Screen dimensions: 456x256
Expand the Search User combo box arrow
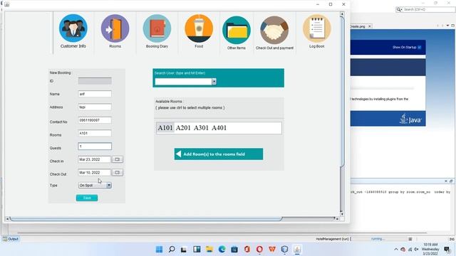point(214,82)
